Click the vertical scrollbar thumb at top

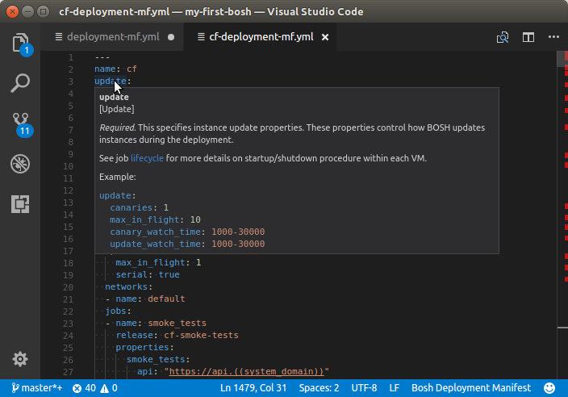coord(562,59)
